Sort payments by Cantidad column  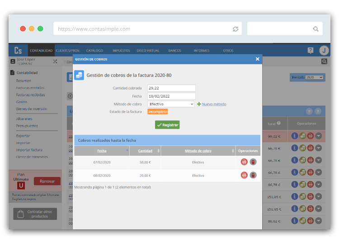(145, 151)
